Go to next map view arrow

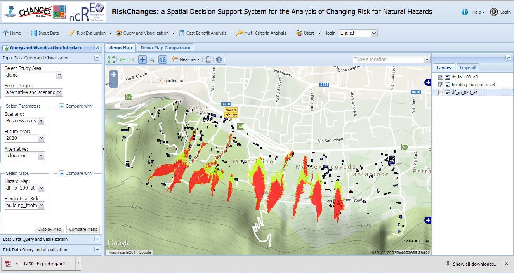tap(132, 59)
